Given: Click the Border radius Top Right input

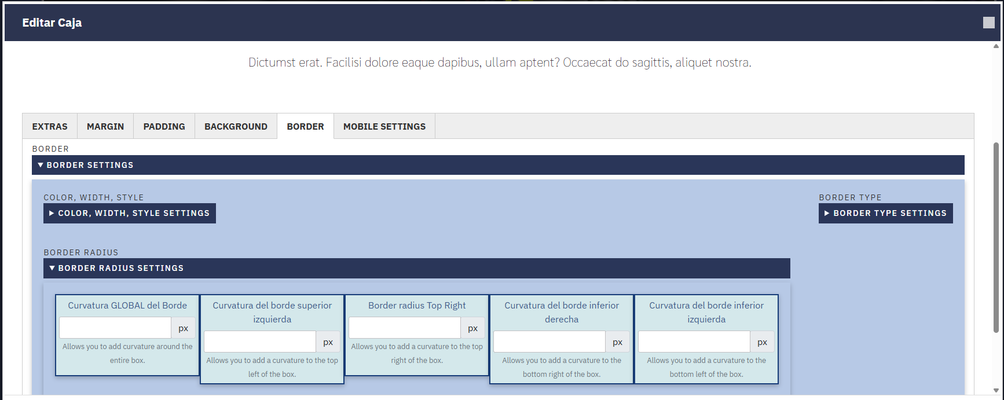Looking at the screenshot, I should tap(405, 328).
